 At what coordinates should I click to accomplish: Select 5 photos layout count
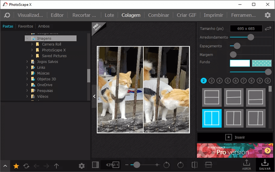tap(227, 81)
